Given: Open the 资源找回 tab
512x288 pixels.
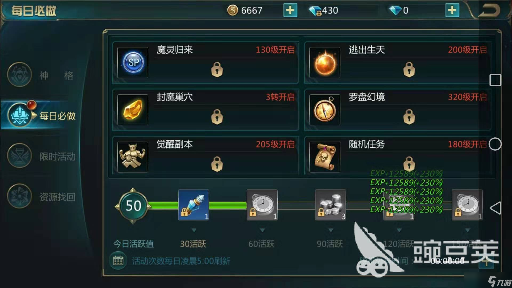Looking at the screenshot, I should [x=41, y=197].
